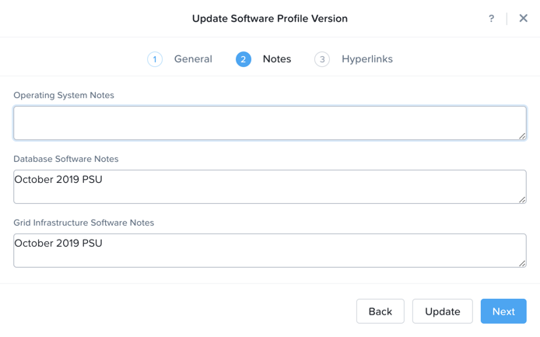Open help via the question mark icon
Viewport: 540px width, 337px height.
(x=492, y=18)
